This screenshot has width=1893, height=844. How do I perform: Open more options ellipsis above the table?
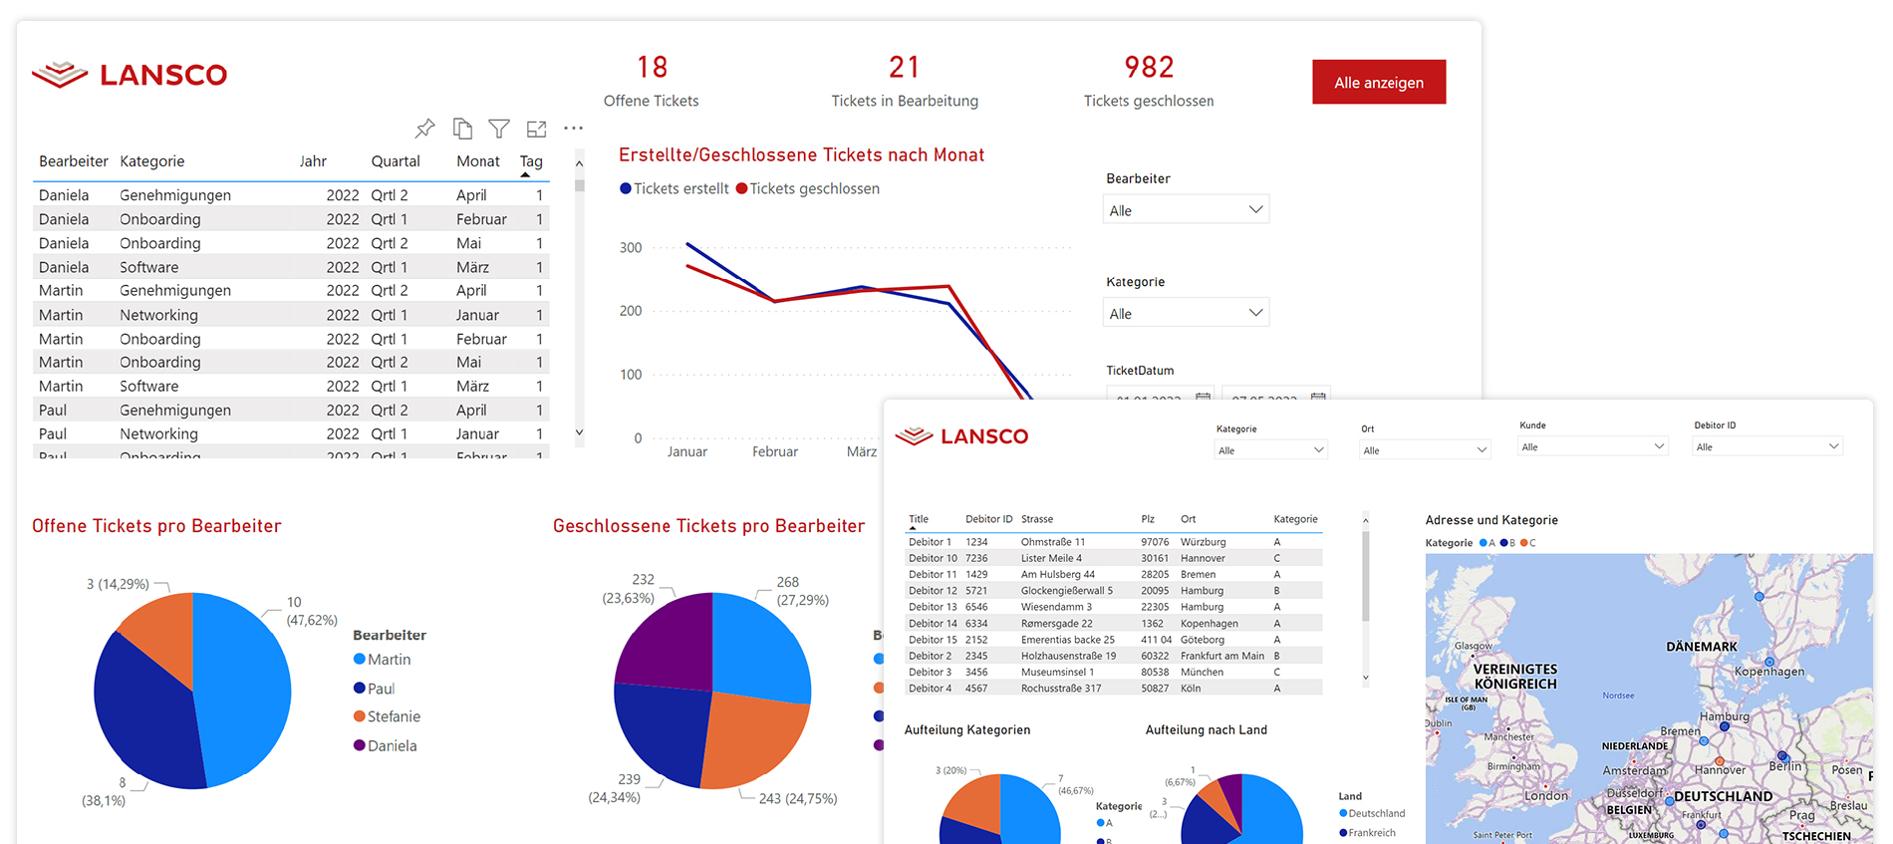pyautogui.click(x=573, y=129)
